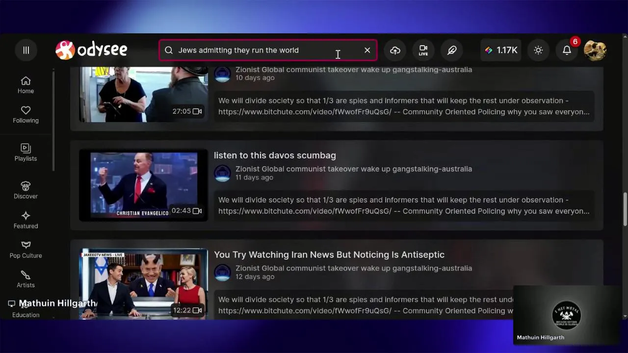This screenshot has width=628, height=353.
Task: Click Mathuin Hillgarth webcam tile
Action: pyautogui.click(x=567, y=315)
